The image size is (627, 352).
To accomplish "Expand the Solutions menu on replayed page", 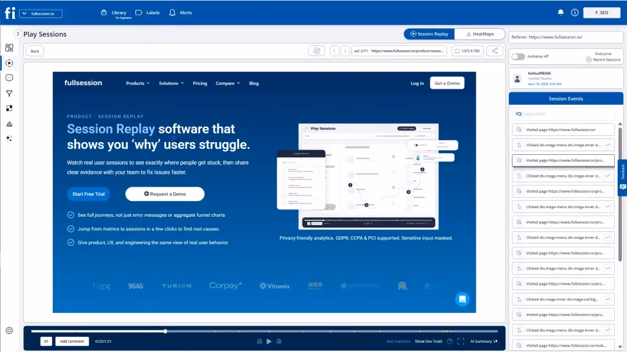I will click(x=171, y=83).
